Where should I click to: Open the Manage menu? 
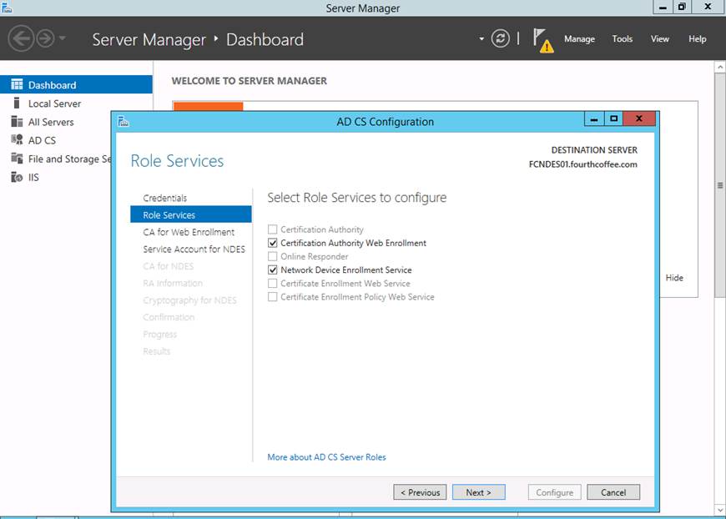point(579,39)
